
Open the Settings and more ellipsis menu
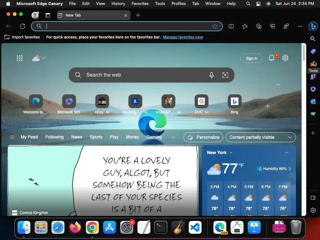[300, 26]
